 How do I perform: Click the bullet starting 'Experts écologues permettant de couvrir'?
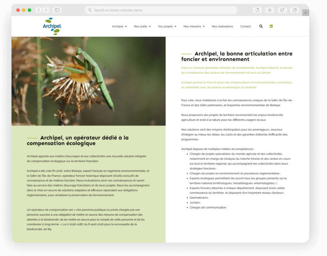pyautogui.click(x=238, y=181)
